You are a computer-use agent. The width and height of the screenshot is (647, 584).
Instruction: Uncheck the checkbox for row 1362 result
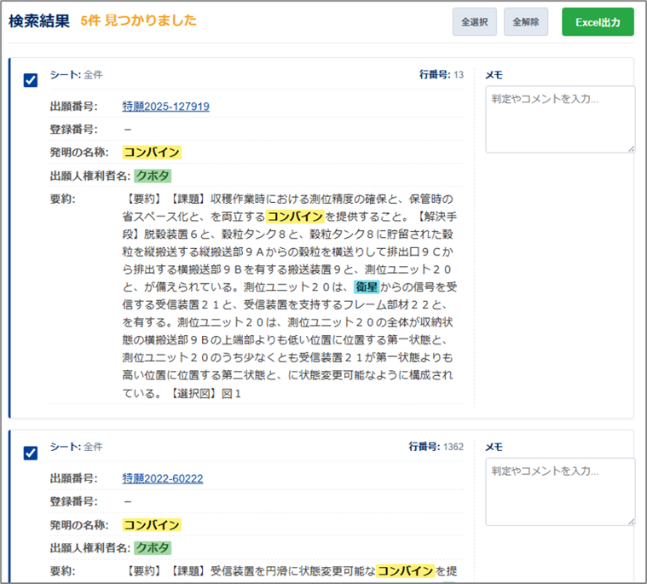pyautogui.click(x=31, y=453)
